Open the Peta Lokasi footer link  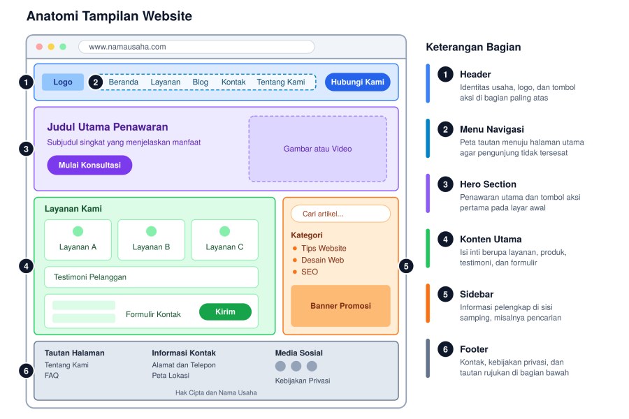[171, 375]
